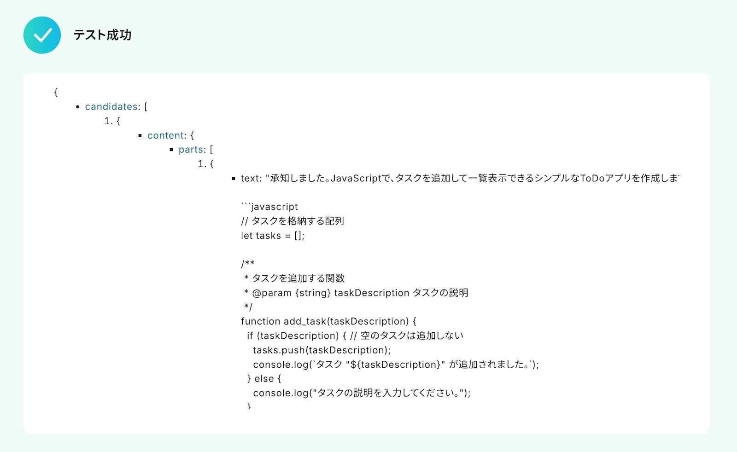The image size is (737, 452).
Task: Click the content key in the JSON
Action: pyautogui.click(x=166, y=135)
